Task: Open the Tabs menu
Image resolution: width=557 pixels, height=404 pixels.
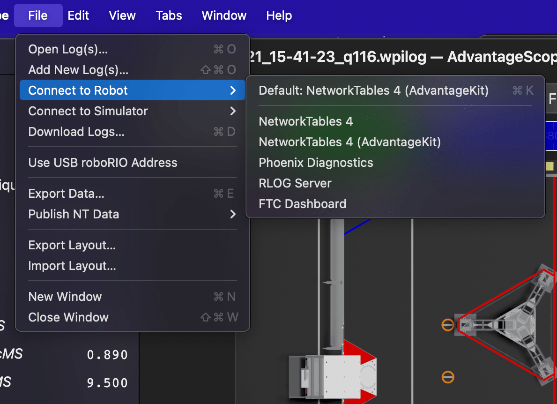Action: (x=169, y=15)
